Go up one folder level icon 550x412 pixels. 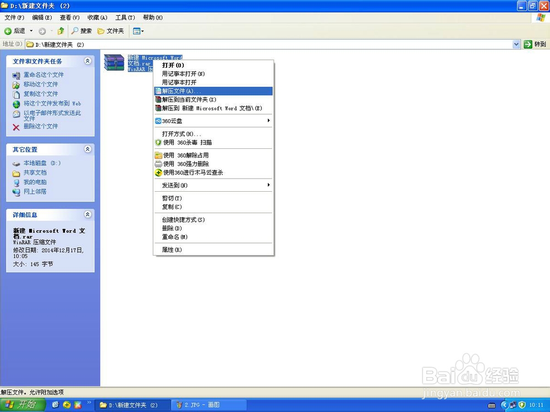coord(61,31)
